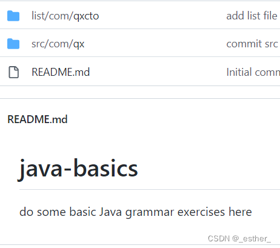Viewport: 280px width, 248px height.
Task: View the "Initial comm" commit message
Action: click(253, 72)
